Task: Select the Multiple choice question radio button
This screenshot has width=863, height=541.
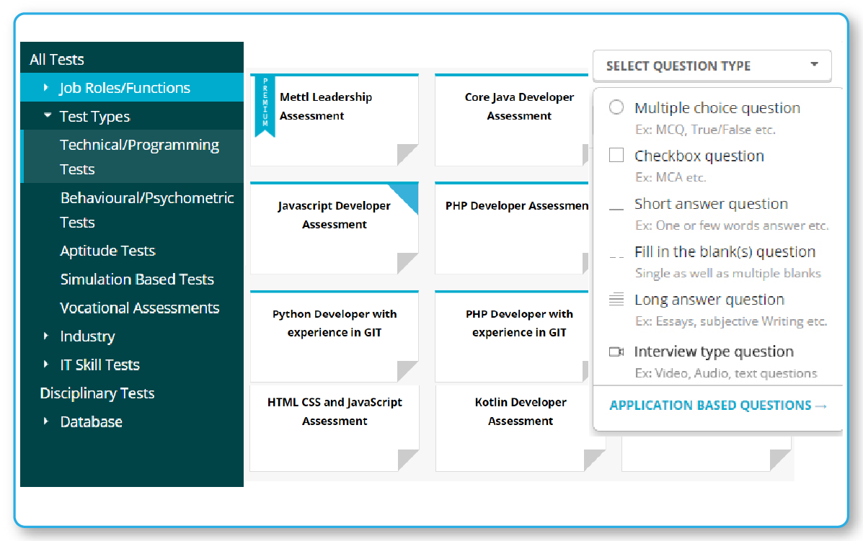Action: 616,108
